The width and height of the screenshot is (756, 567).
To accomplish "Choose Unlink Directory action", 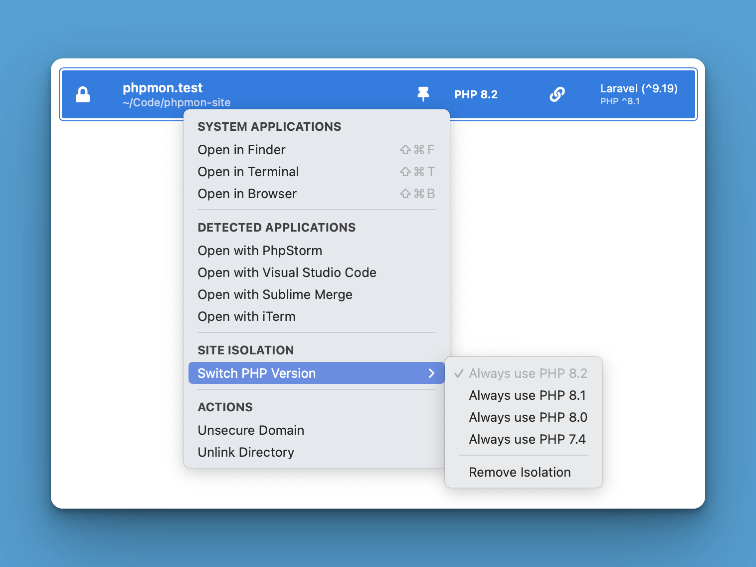I will pyautogui.click(x=317, y=452).
